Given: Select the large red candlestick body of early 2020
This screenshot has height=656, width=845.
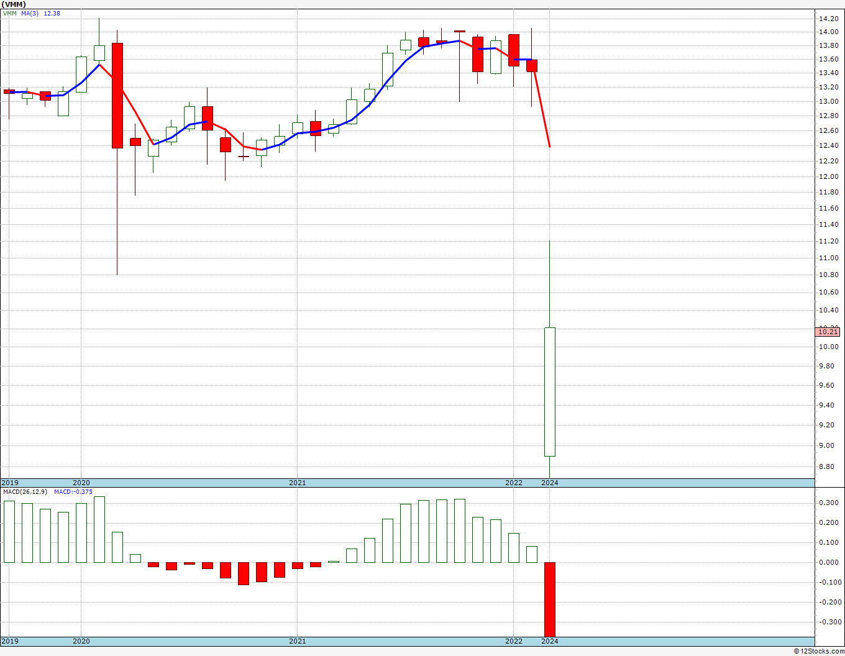Looking at the screenshot, I should coord(117,96).
